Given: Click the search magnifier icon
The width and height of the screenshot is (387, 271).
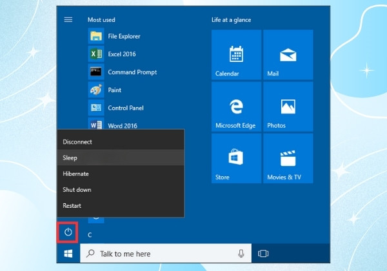Looking at the screenshot, I should pyautogui.click(x=90, y=253).
